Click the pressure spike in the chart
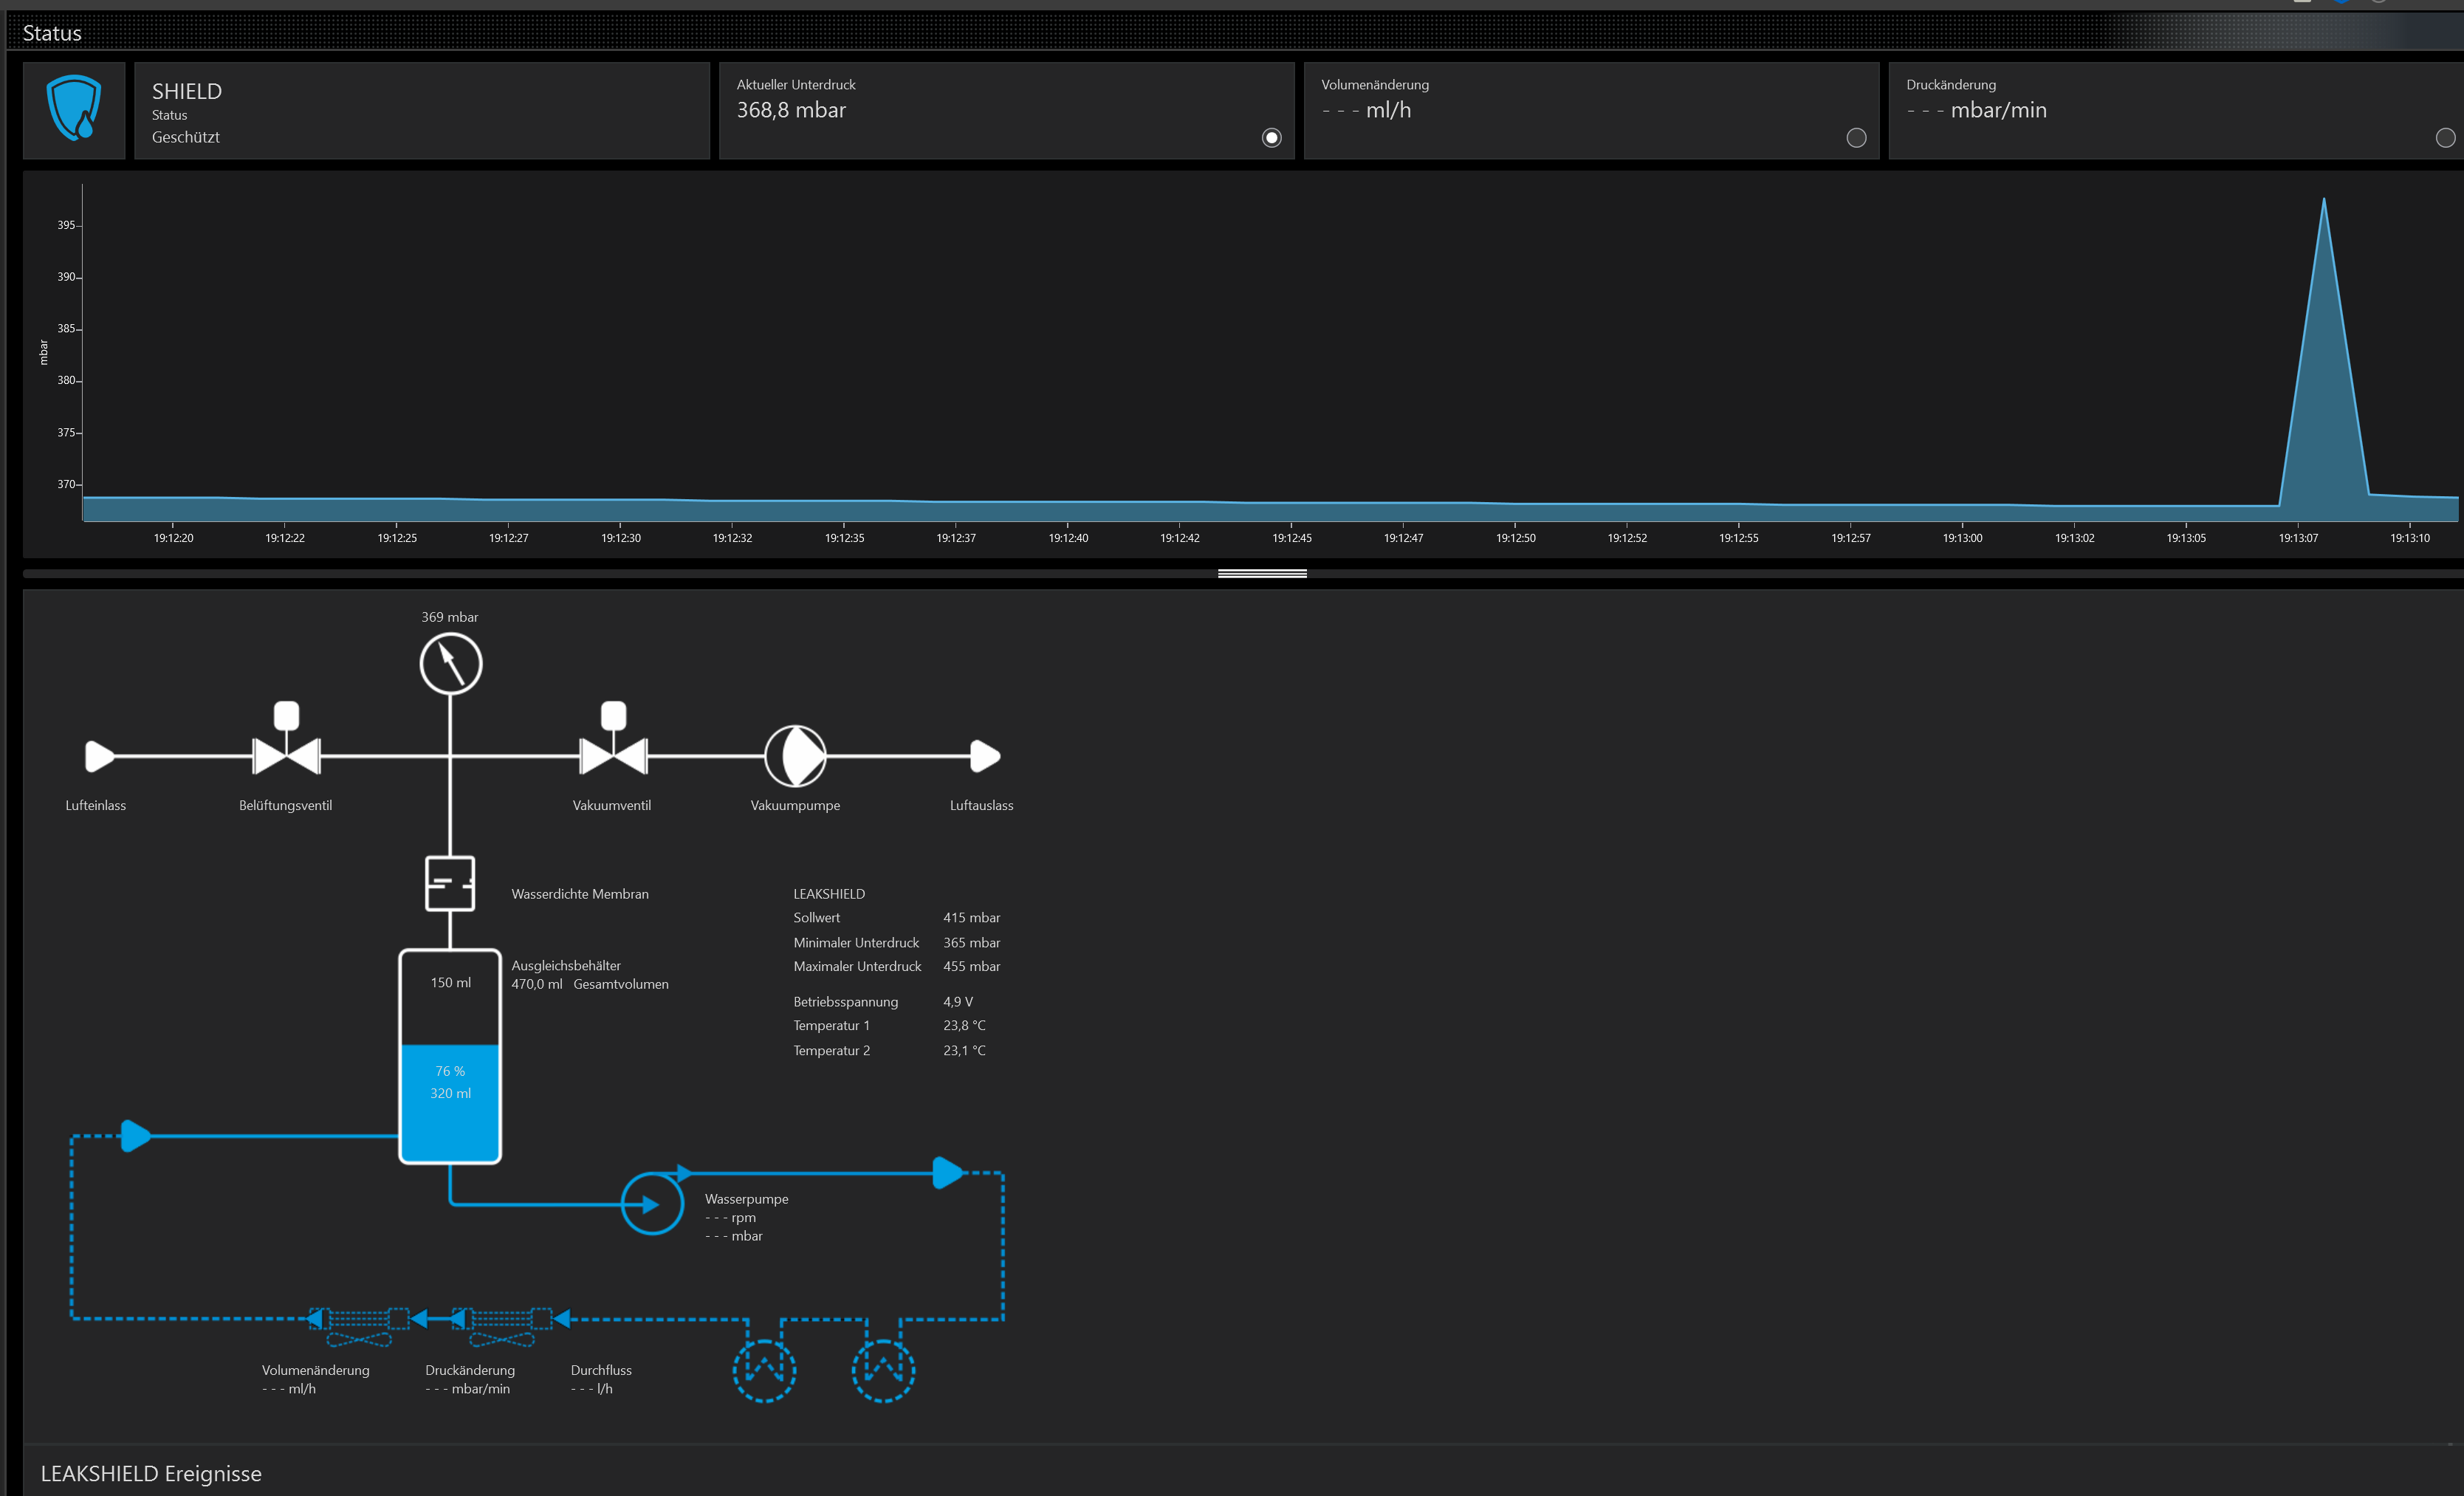The width and height of the screenshot is (2464, 1496). (2323, 350)
